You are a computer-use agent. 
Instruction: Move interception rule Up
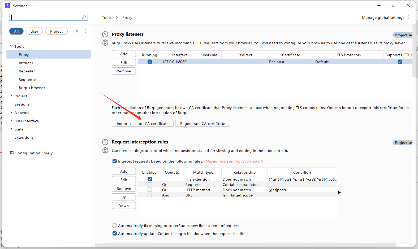click(x=124, y=197)
